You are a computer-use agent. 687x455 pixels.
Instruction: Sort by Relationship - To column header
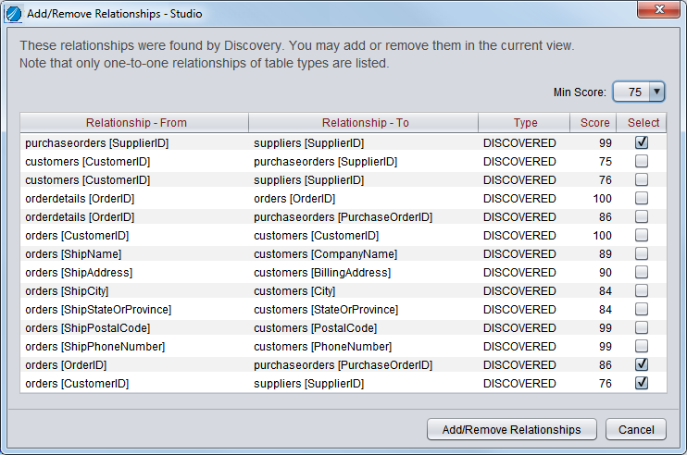point(364,123)
